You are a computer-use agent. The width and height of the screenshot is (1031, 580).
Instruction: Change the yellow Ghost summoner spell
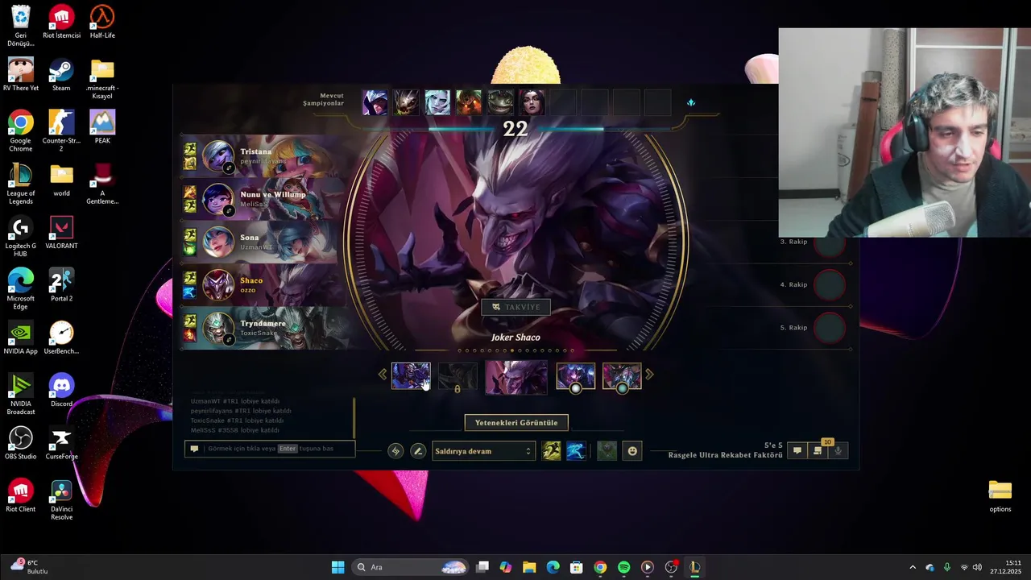click(x=552, y=451)
